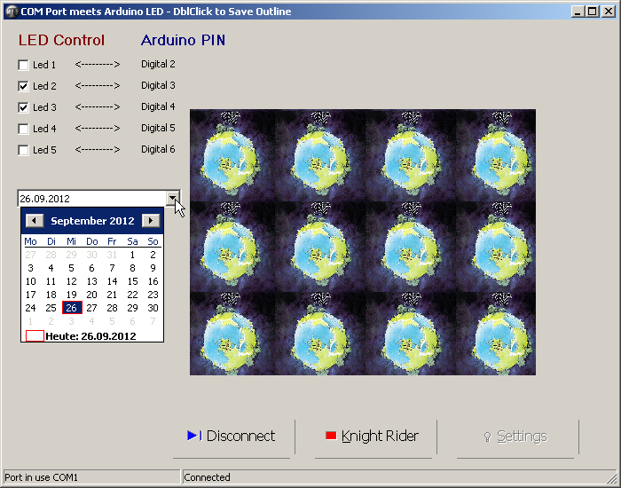Pick September 15 in the calendar
The height and width of the screenshot is (488, 621).
point(133,281)
